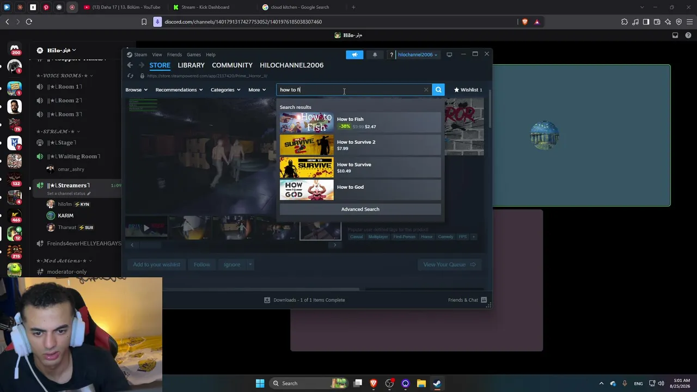Reload the Discord page in the browser

pos(29,22)
